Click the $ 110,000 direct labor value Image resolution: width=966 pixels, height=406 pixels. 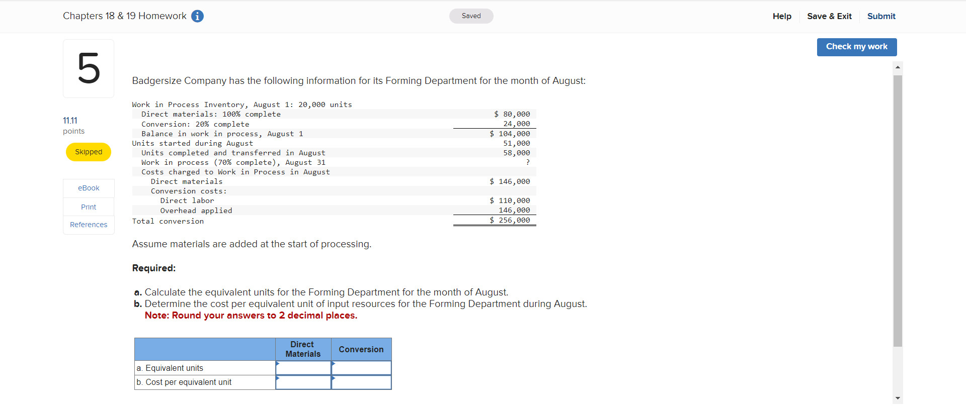(510, 200)
